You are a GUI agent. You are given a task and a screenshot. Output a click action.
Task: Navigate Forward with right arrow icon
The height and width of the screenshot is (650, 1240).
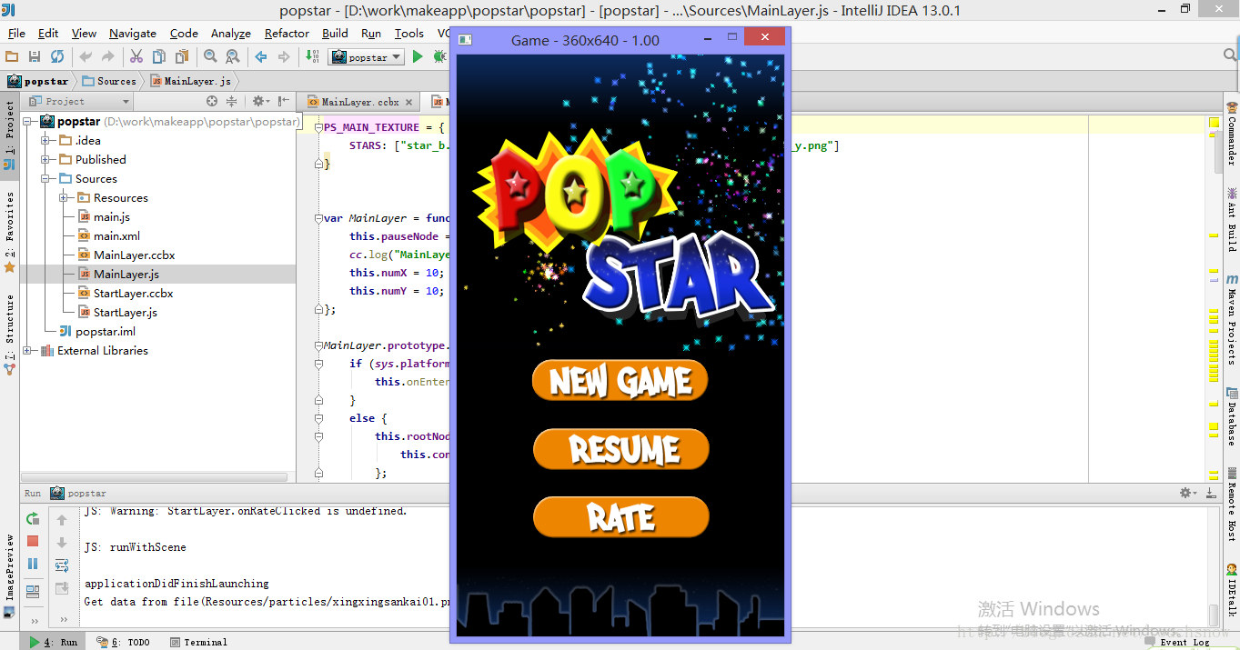[284, 56]
